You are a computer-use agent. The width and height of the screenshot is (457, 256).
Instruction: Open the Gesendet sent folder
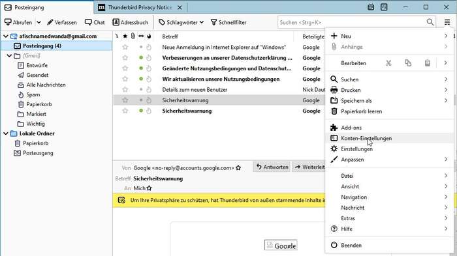point(37,75)
